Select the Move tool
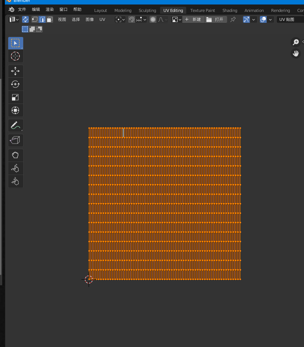304x347 pixels. 15,71
